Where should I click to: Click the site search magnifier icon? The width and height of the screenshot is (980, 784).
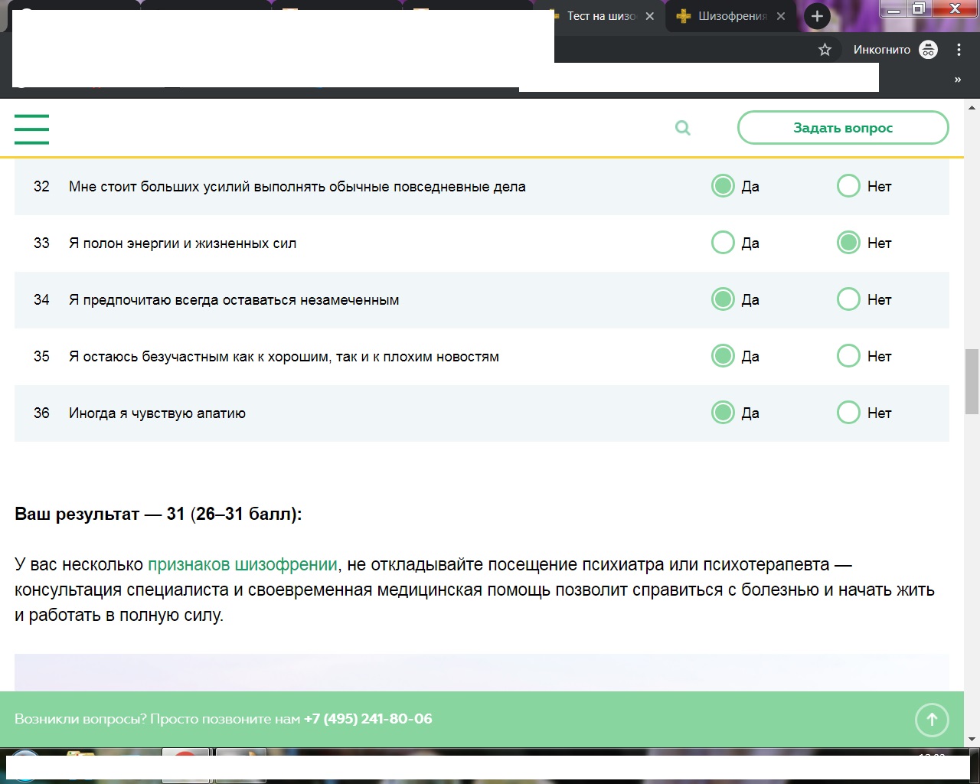tap(683, 128)
